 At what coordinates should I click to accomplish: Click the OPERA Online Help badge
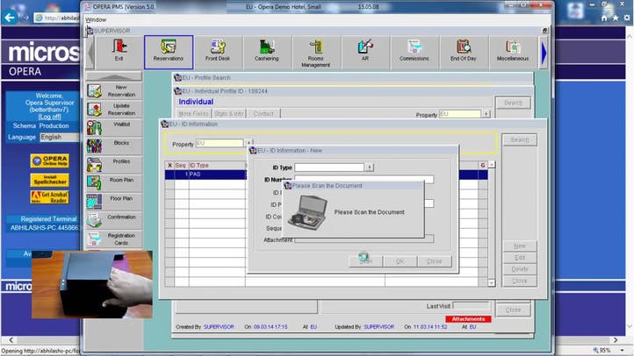pos(50,160)
